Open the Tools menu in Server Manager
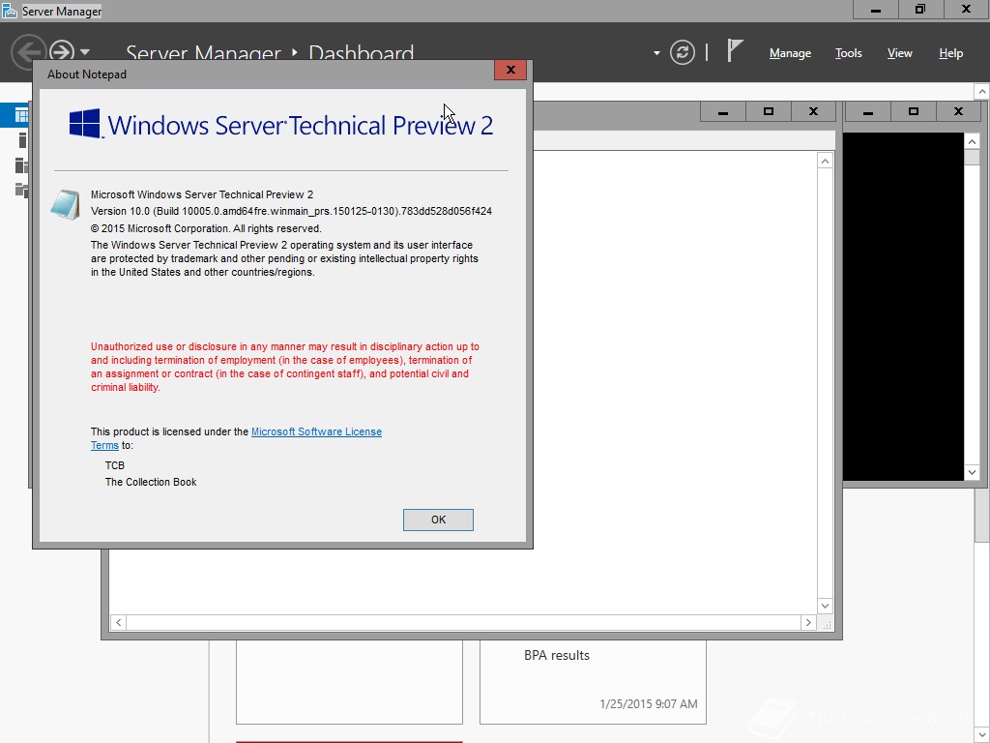 [x=848, y=53]
